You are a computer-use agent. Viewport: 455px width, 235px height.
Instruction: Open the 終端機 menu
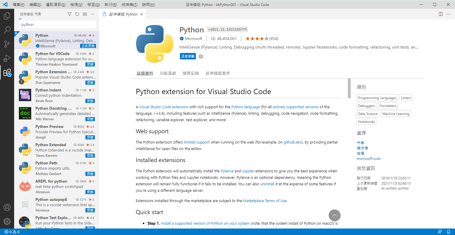(x=129, y=5)
